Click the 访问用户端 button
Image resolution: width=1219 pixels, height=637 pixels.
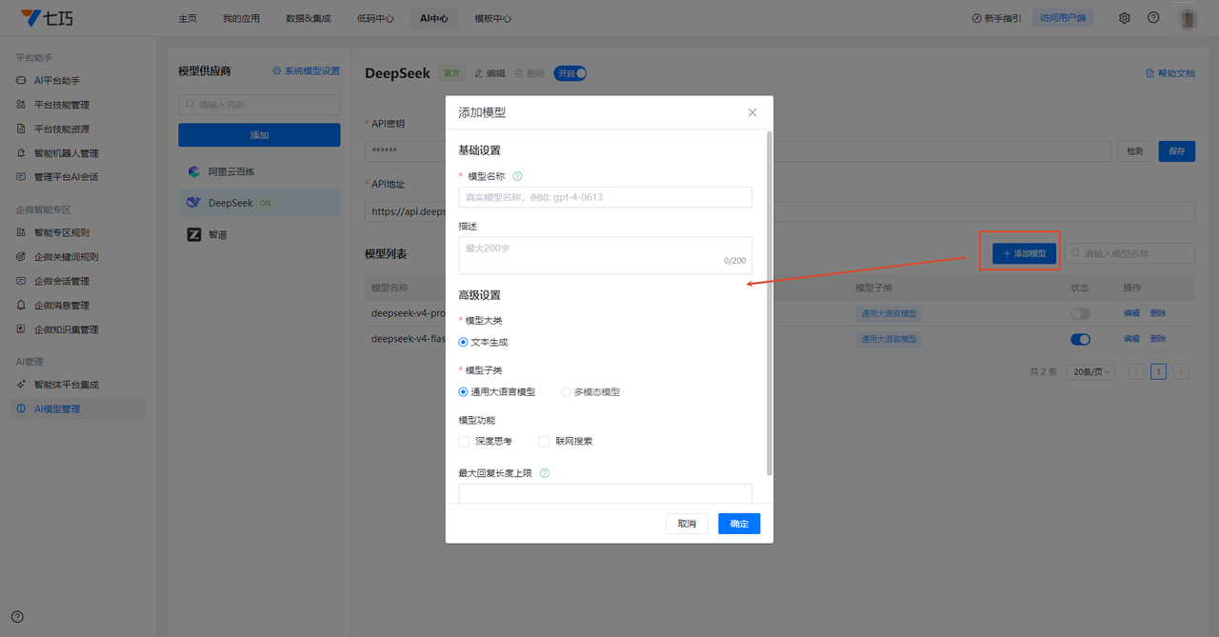coord(1063,18)
